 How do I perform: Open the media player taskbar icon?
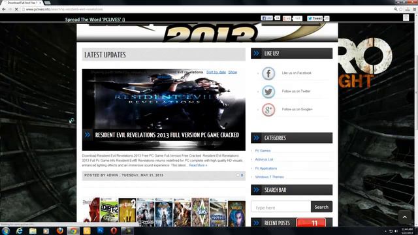tap(46, 230)
